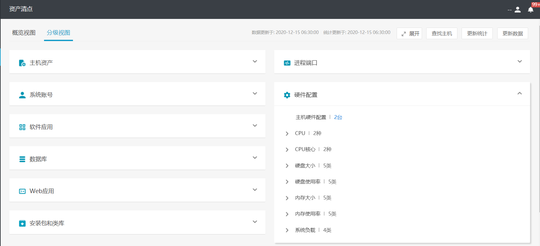
Task: Click the 展开 button
Action: tap(409, 33)
